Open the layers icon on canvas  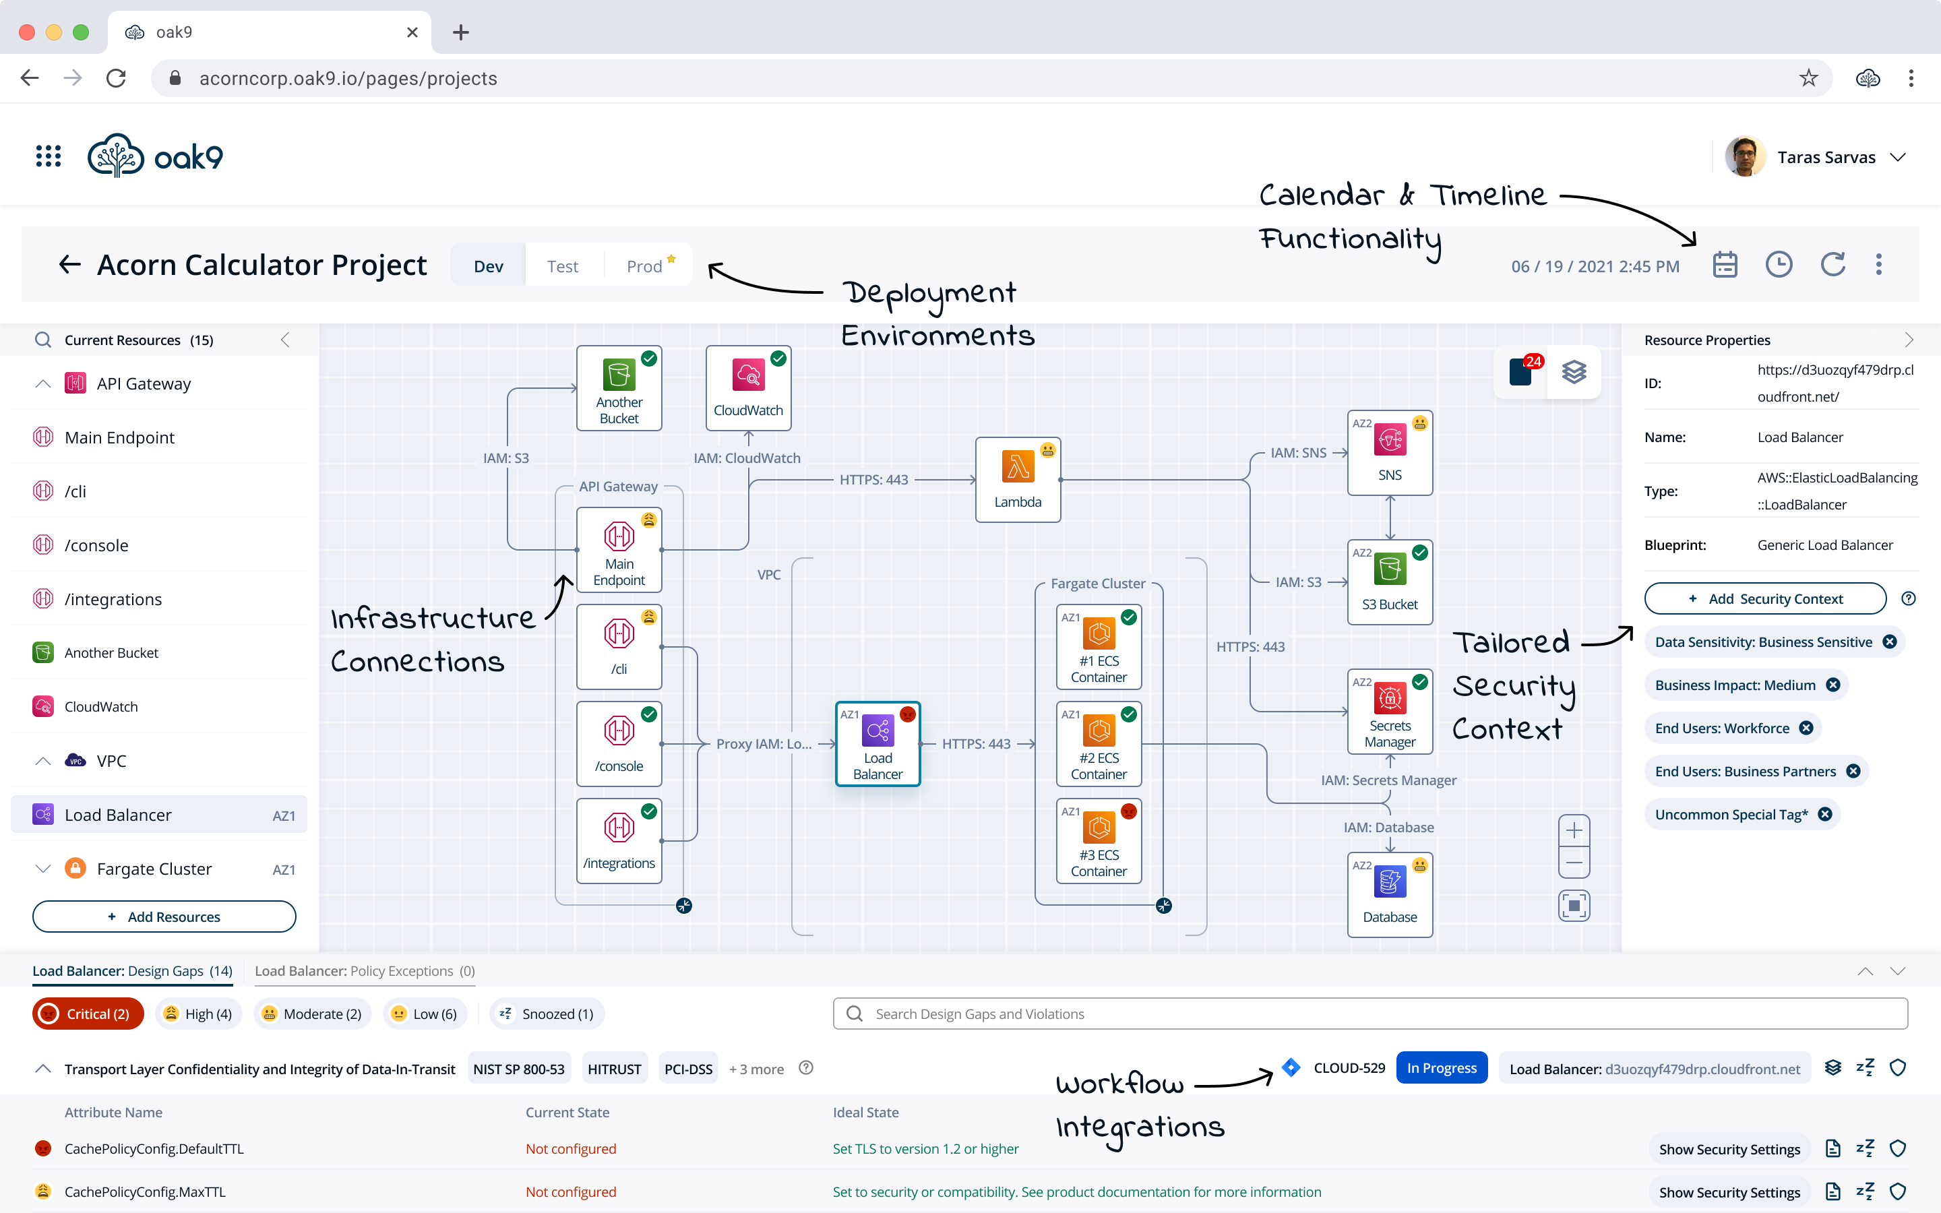point(1574,372)
